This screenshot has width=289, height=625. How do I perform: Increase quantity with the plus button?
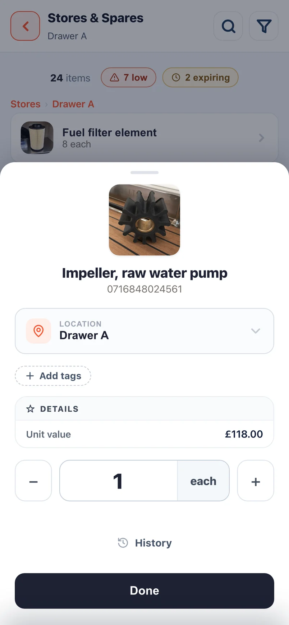point(256,481)
